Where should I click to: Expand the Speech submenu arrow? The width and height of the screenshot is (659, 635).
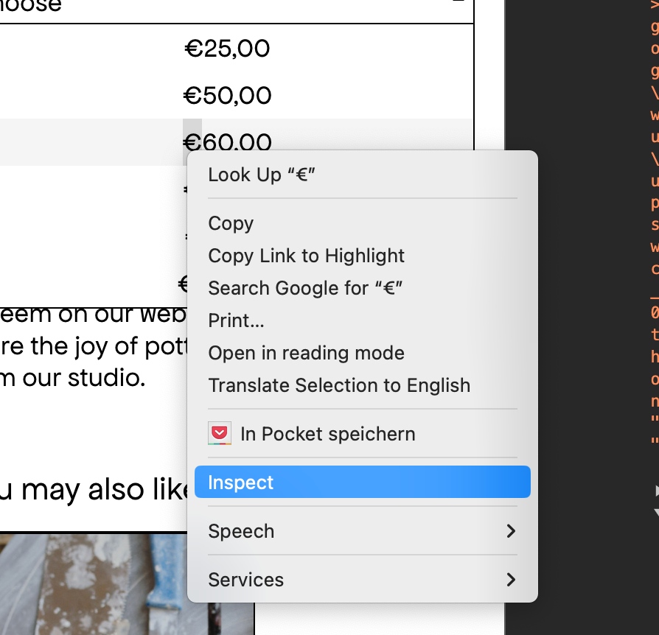coord(511,531)
